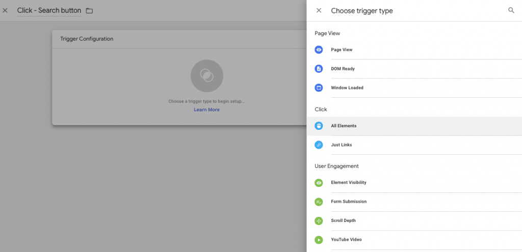Close the Click - Search button trigger editor
The image size is (522, 252).
click(x=5, y=10)
